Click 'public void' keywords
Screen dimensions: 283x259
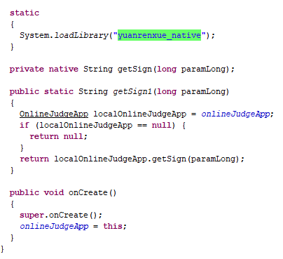tap(36, 192)
